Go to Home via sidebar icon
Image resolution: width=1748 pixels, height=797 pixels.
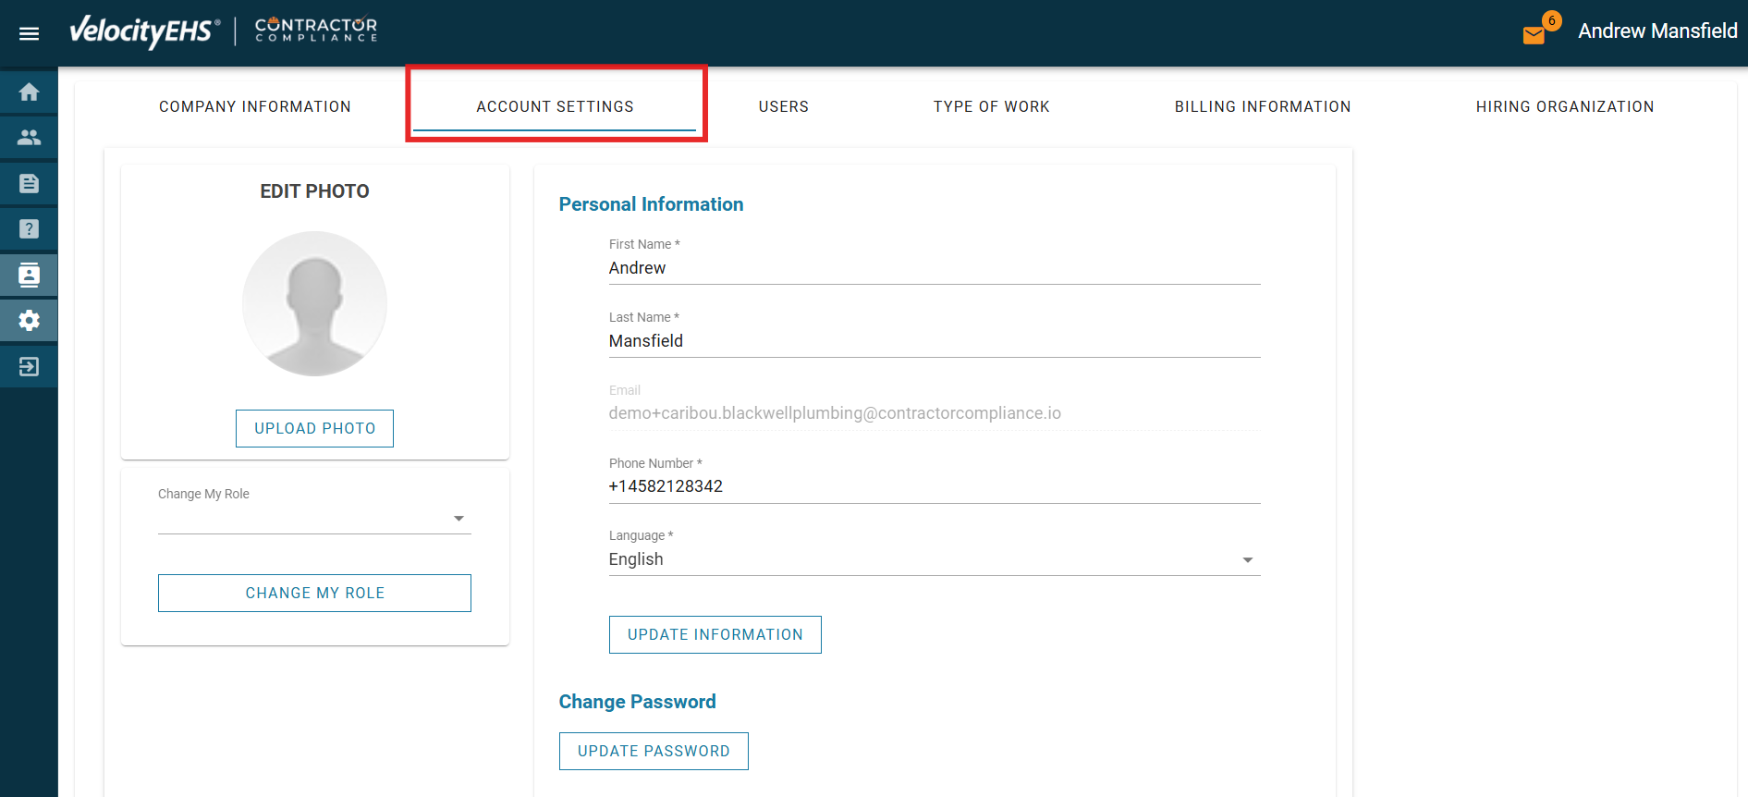tap(29, 92)
